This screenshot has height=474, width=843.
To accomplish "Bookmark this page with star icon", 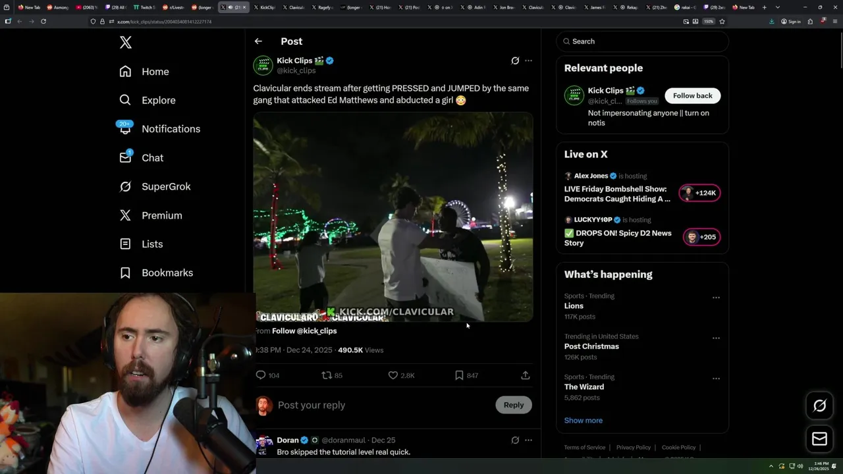I will (x=722, y=21).
